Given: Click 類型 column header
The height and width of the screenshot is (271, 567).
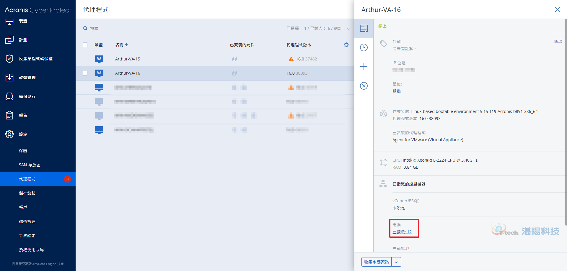Looking at the screenshot, I should click(x=99, y=45).
